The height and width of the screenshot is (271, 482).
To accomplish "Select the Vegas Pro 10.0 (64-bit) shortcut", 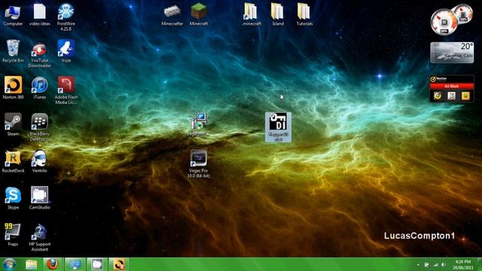I will (x=199, y=164).
